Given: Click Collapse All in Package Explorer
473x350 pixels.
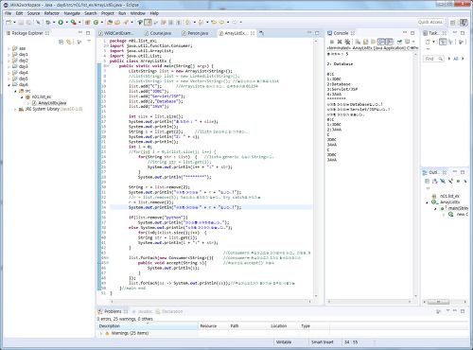Looking at the screenshot, I should (61, 42).
